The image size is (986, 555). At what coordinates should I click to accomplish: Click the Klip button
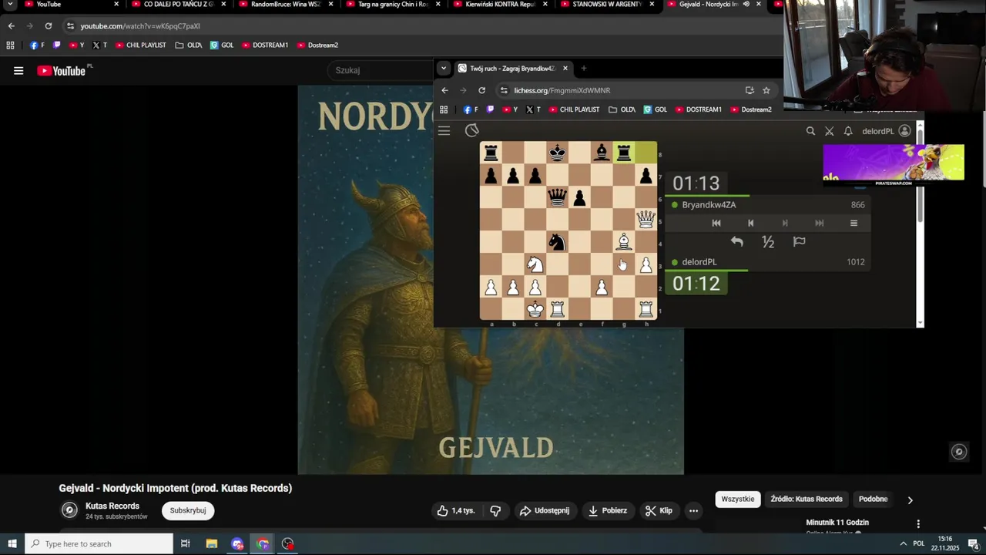point(659,510)
